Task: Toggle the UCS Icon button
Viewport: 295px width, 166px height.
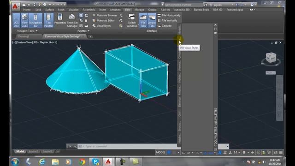Action: tap(17, 20)
